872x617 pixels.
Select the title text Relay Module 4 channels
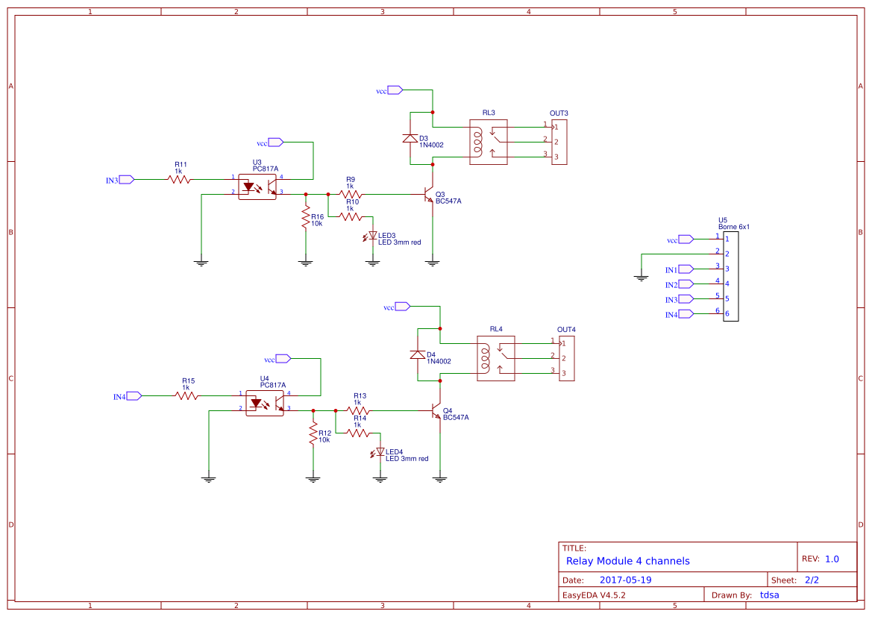point(627,561)
